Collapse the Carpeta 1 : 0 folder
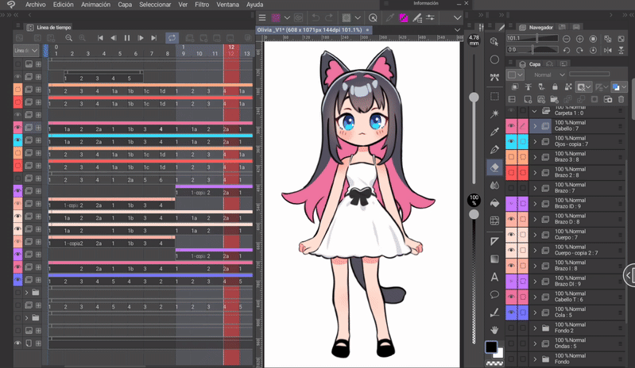 pyautogui.click(x=535, y=111)
